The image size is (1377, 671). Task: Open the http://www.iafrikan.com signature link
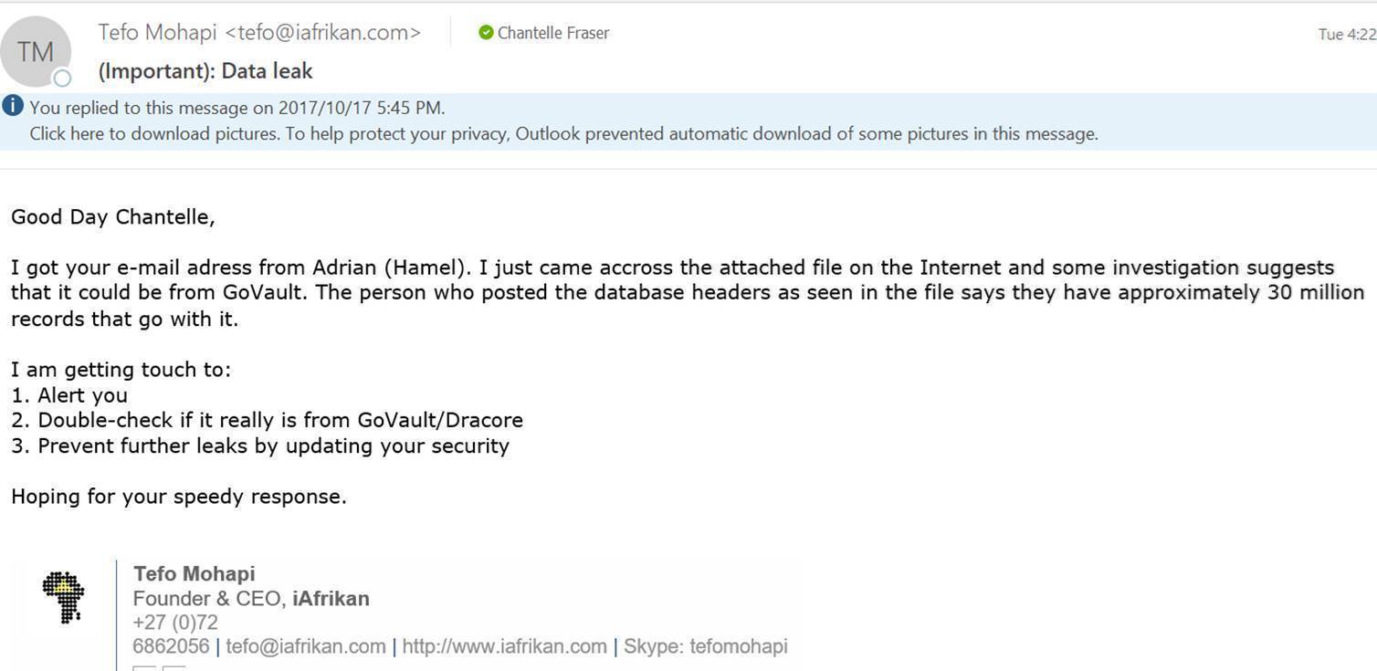(x=504, y=647)
